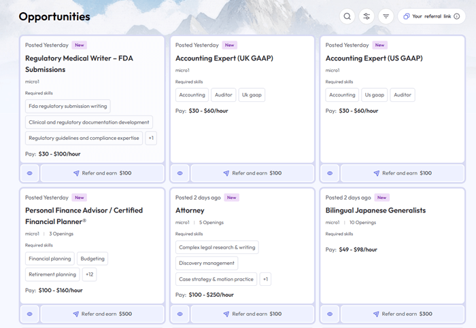Expand +1 skills on Regulatory Medical Writer card

tap(151, 139)
